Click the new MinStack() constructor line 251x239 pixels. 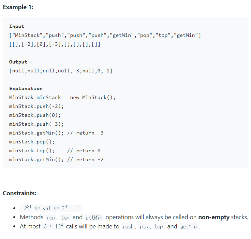(x=62, y=97)
